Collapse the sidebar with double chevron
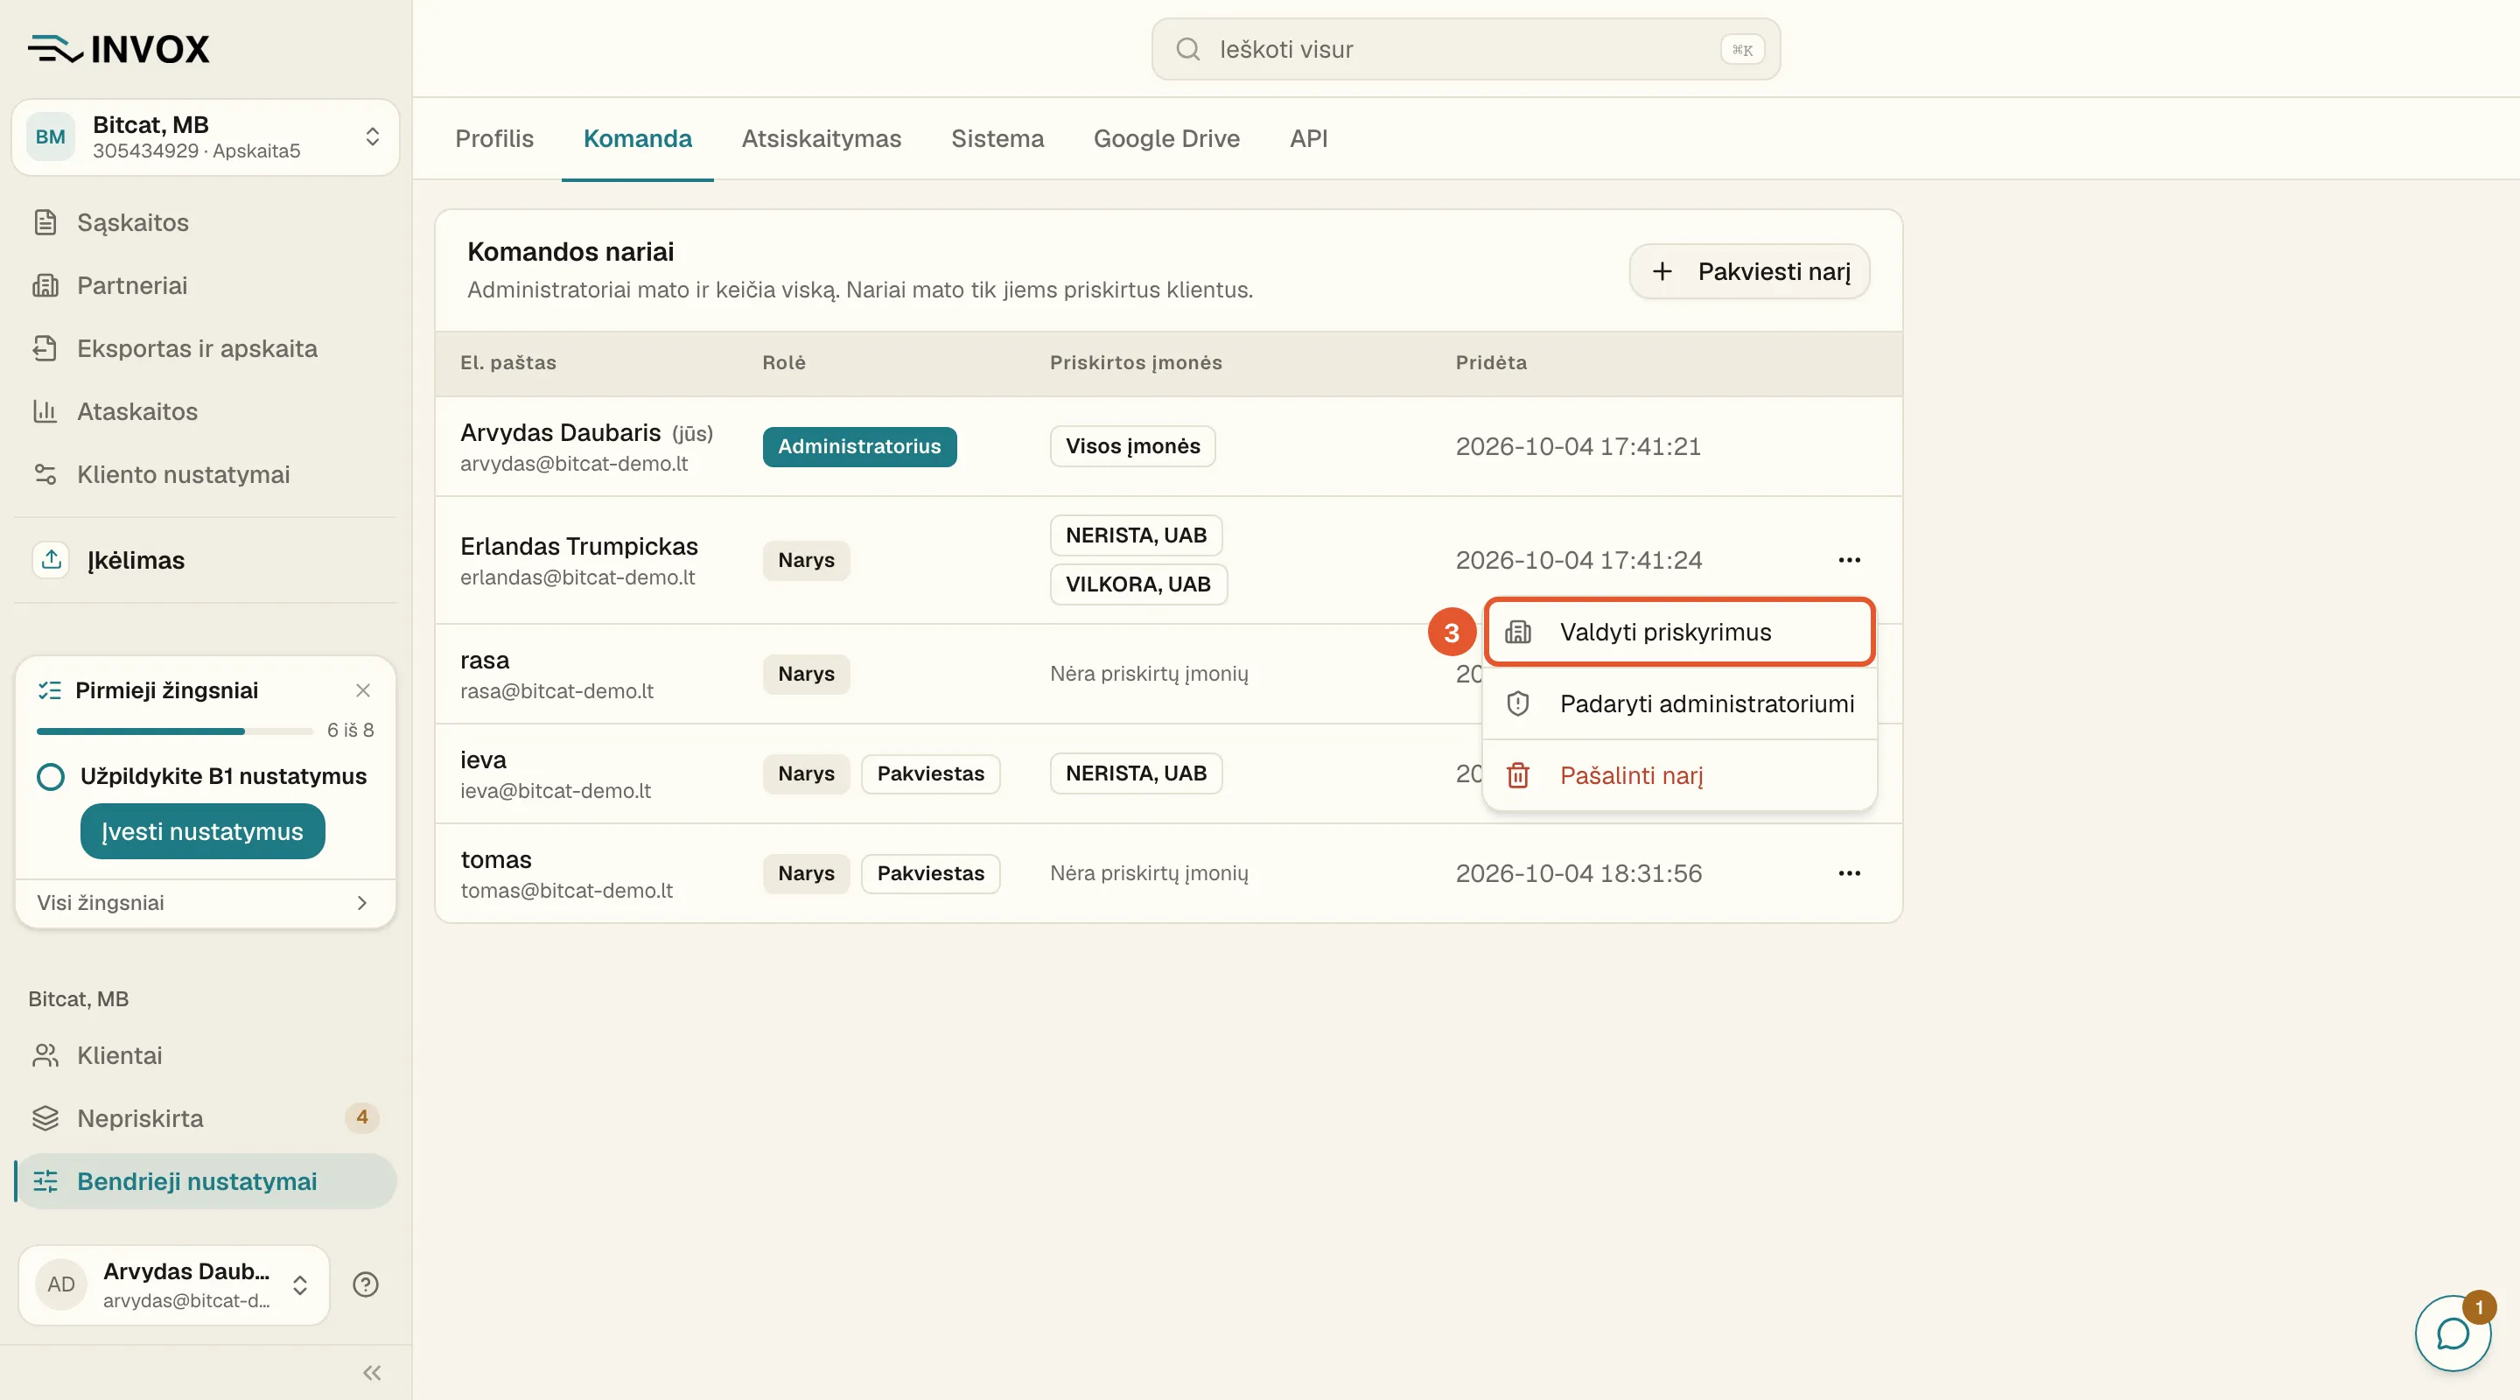Screen dimensions: 2520x1400 [x=372, y=1373]
